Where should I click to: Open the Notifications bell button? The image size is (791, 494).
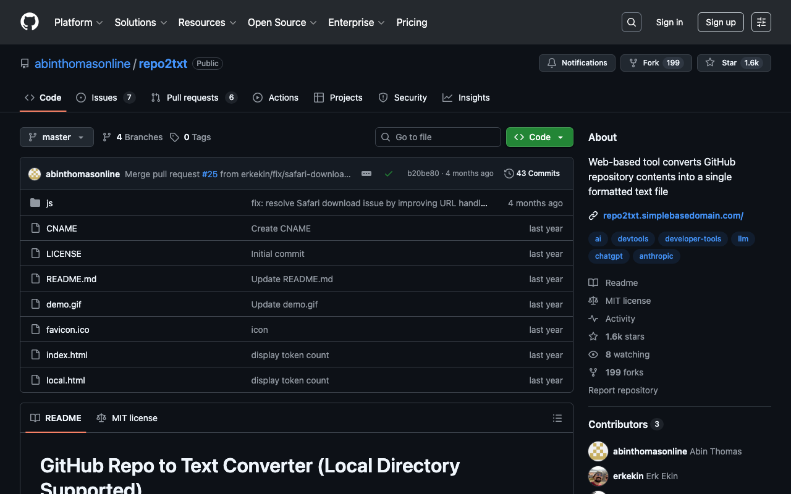tap(577, 63)
